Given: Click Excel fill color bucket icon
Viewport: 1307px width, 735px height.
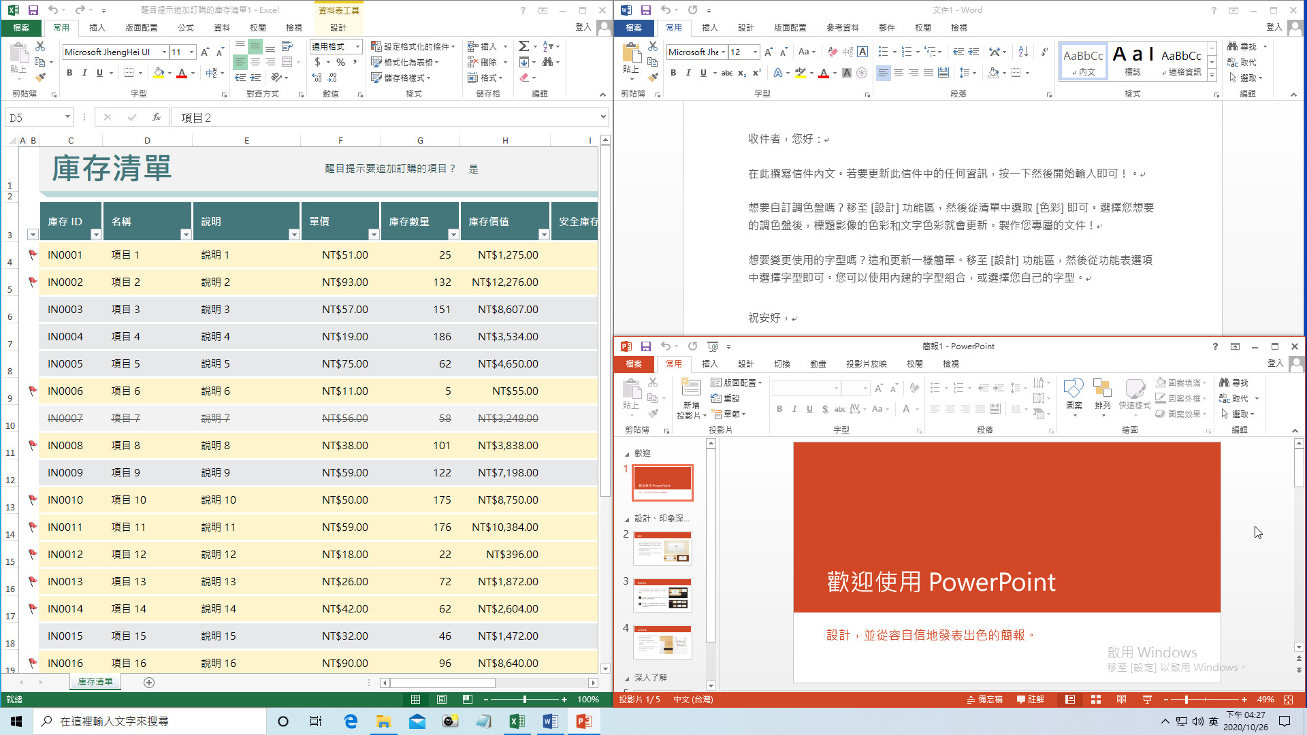Looking at the screenshot, I should (x=159, y=73).
